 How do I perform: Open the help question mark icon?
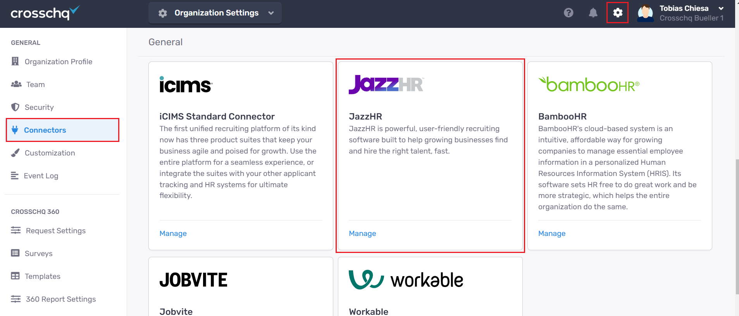coord(568,13)
